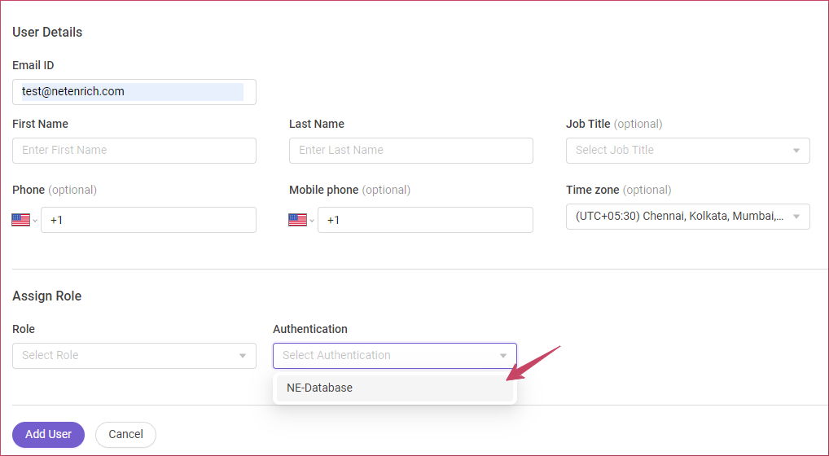This screenshot has width=829, height=456.
Task: Choose NE-Database from the Authentication list
Action: (x=395, y=388)
